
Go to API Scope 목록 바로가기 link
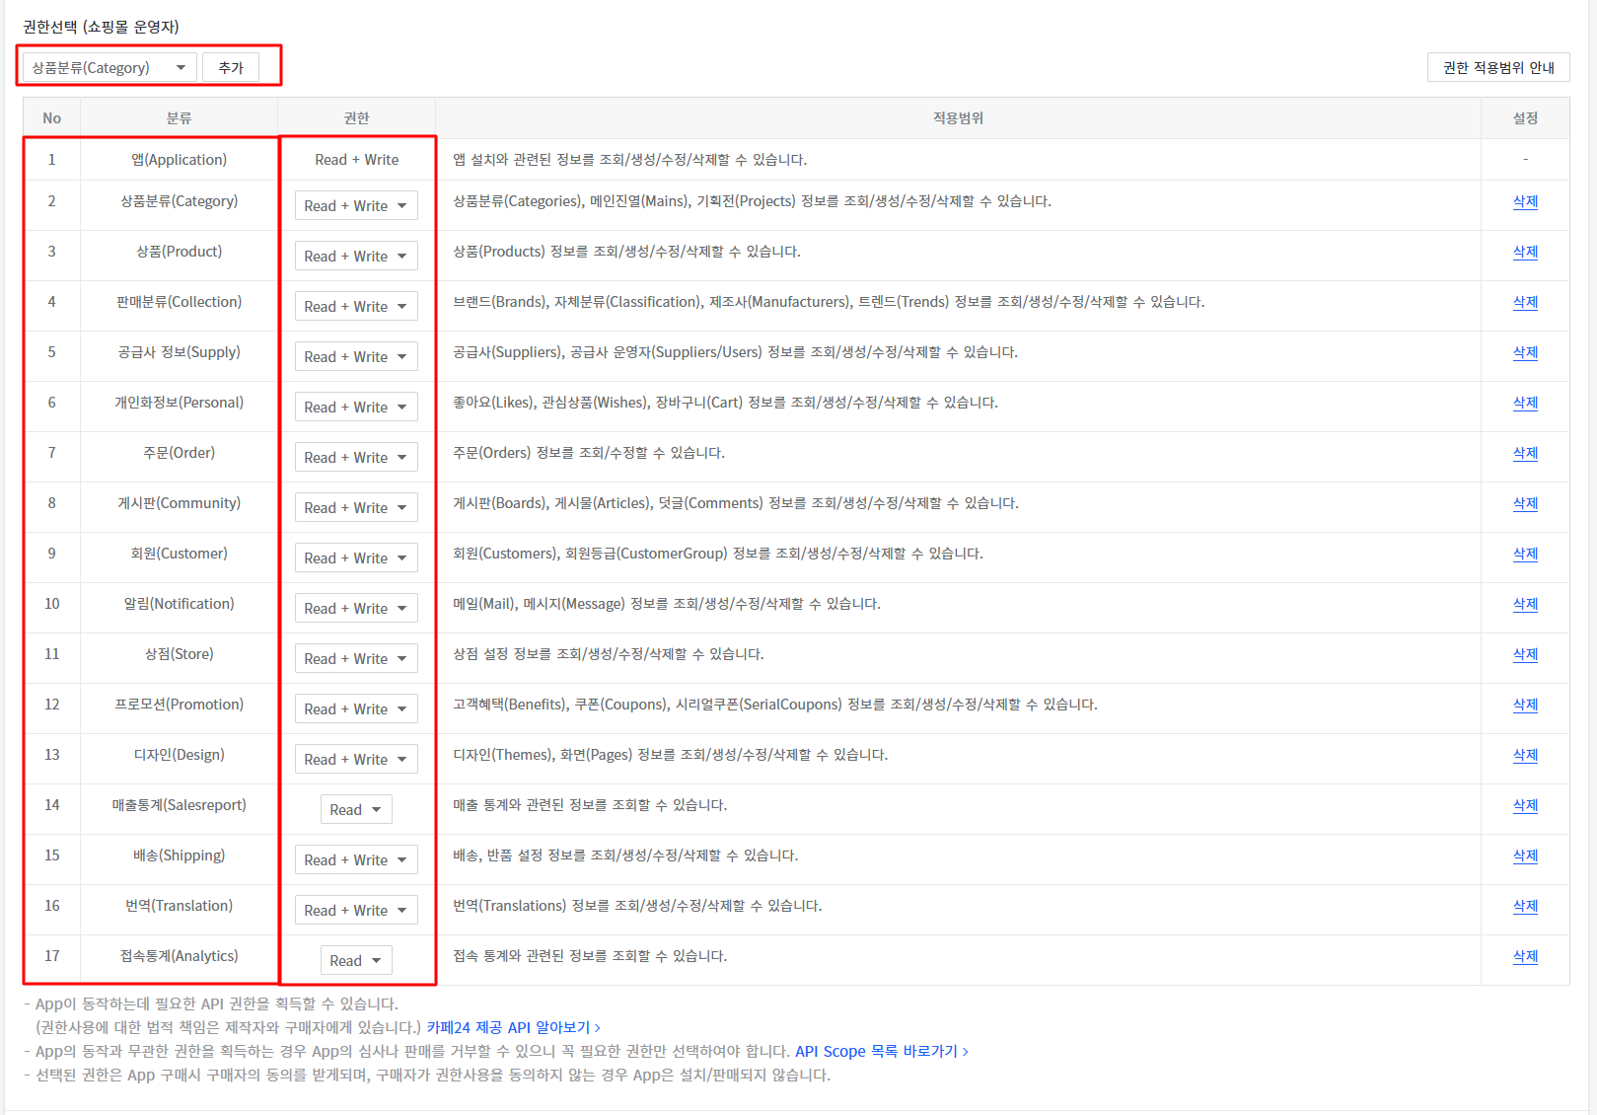click(x=881, y=1052)
